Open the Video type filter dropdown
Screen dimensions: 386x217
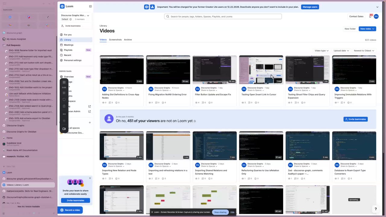321,51
